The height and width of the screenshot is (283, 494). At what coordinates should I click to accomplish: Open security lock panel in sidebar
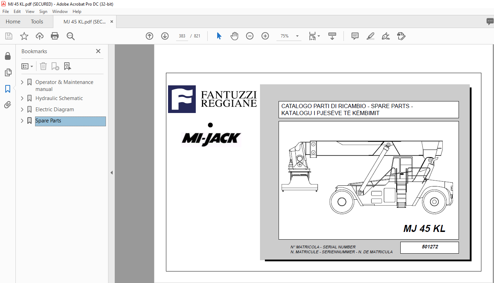pos(8,56)
